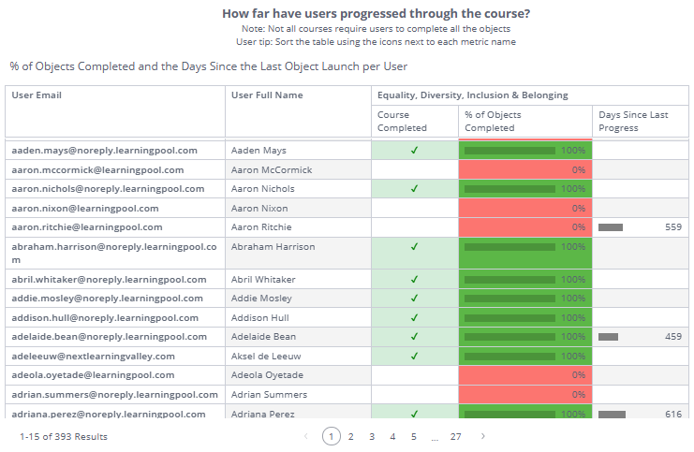Click Aaron Nichols' course completed checkmark
Screen dimensions: 694x452
click(414, 189)
